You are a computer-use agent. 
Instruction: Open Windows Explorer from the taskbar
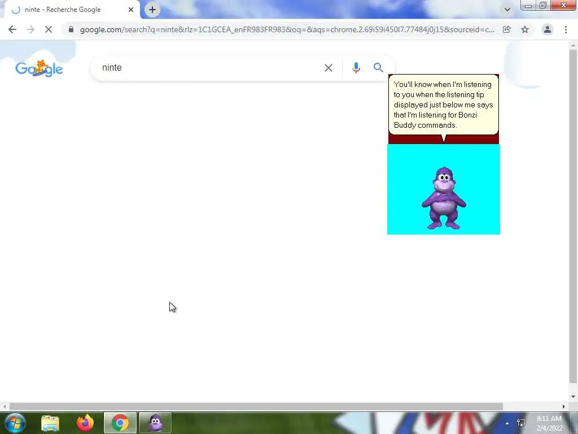click(x=50, y=423)
